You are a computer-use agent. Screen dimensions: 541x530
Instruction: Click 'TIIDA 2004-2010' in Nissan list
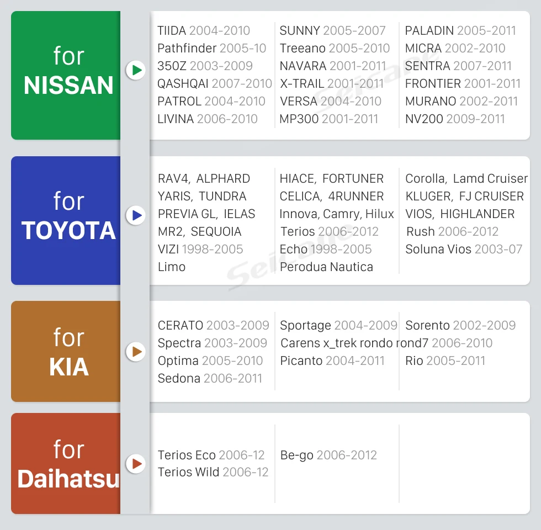204,30
